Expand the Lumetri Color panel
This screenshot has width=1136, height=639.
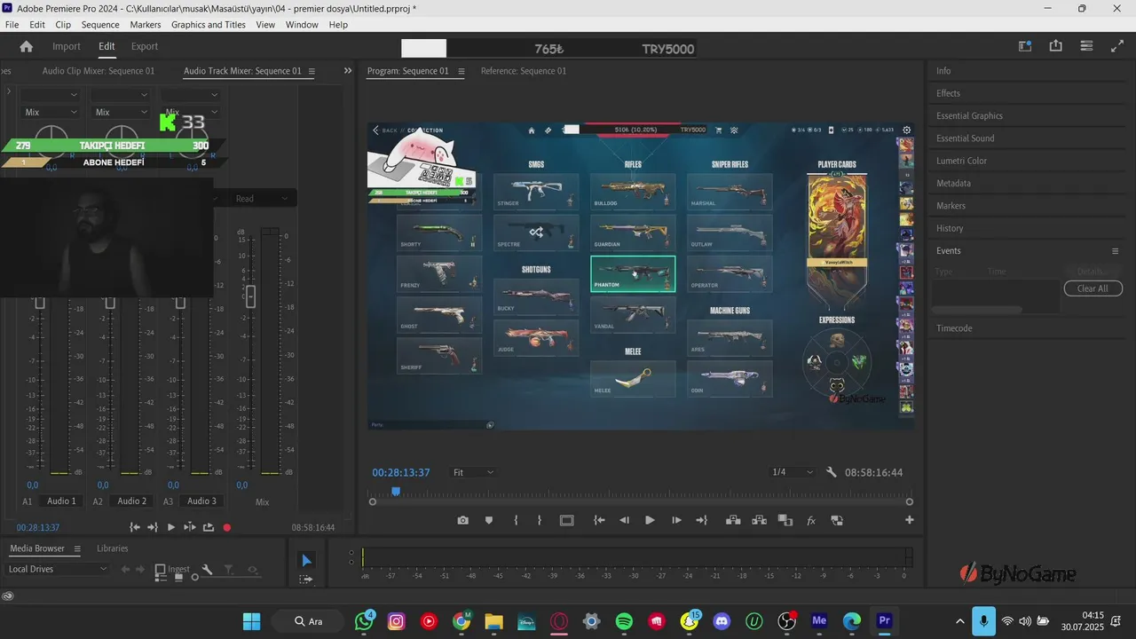(961, 161)
